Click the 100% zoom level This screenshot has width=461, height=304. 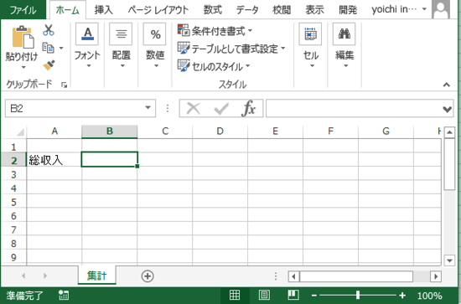(429, 296)
